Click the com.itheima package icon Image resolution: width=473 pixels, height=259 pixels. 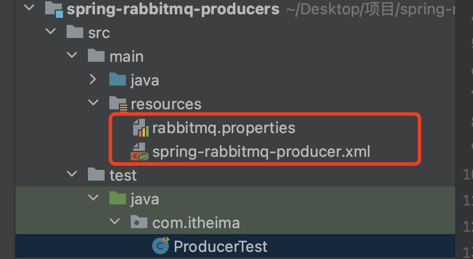(x=140, y=222)
